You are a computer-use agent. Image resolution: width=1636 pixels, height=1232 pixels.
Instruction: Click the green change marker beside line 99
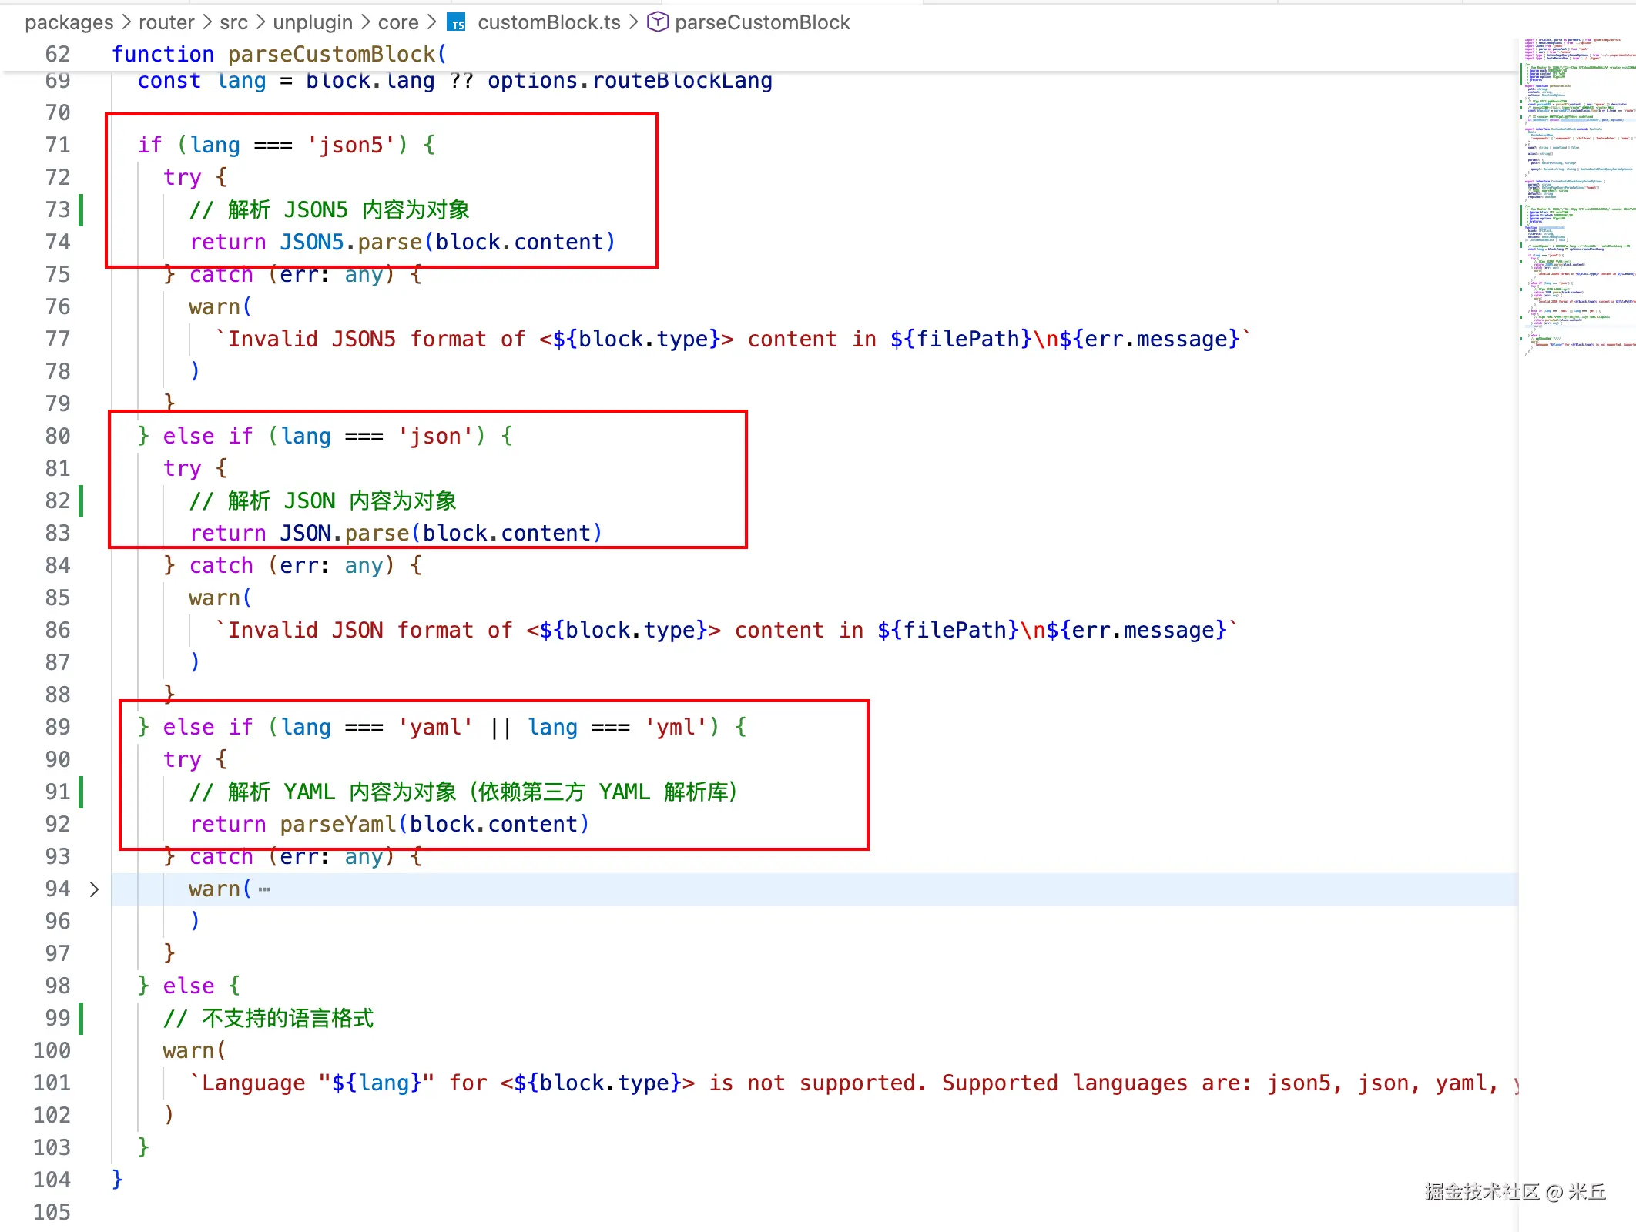pyautogui.click(x=82, y=1018)
